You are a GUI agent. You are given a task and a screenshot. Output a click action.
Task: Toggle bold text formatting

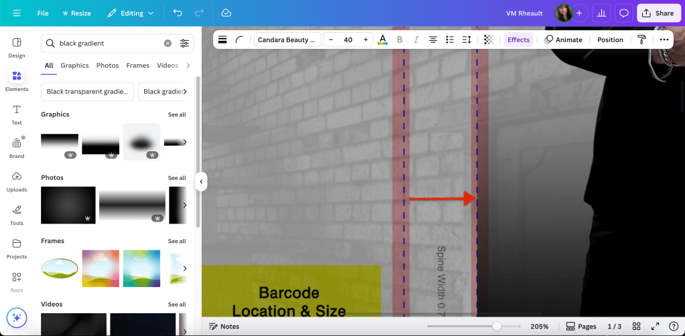[x=399, y=39]
